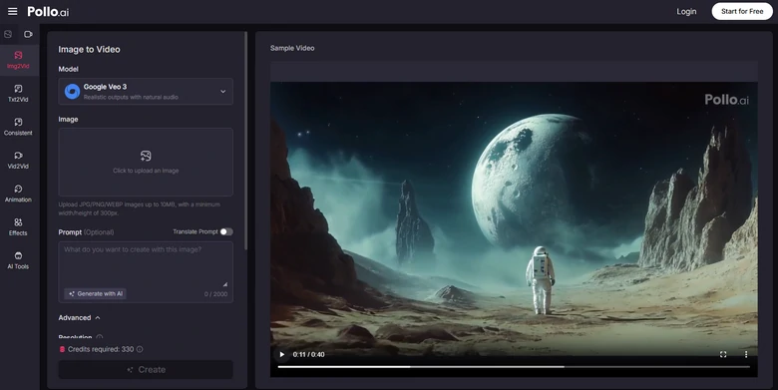Click the left panel scrollbar
Image resolution: width=778 pixels, height=390 pixels.
click(245, 141)
